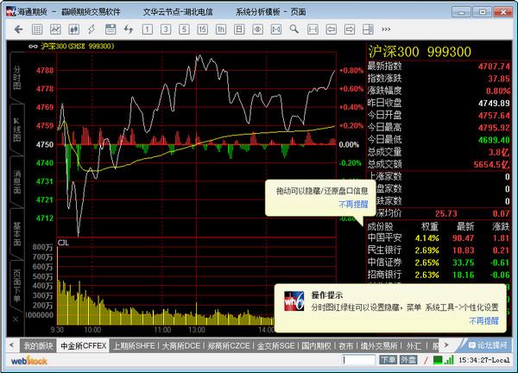Click the 外盘 button
Image resolution: width=518 pixels, height=373 pixels.
pos(408,360)
